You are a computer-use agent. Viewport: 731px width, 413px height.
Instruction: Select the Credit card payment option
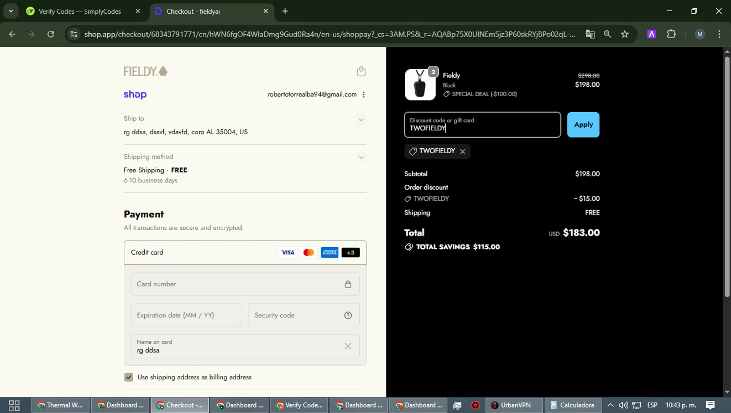tap(245, 253)
